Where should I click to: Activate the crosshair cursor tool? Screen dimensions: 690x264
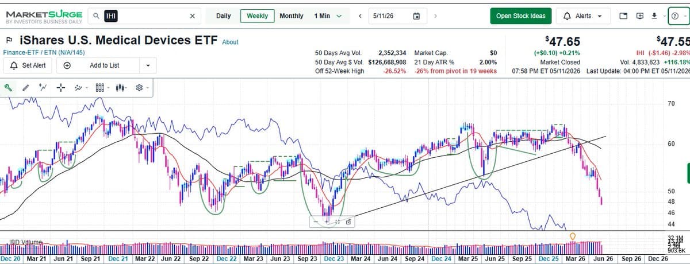(61, 88)
